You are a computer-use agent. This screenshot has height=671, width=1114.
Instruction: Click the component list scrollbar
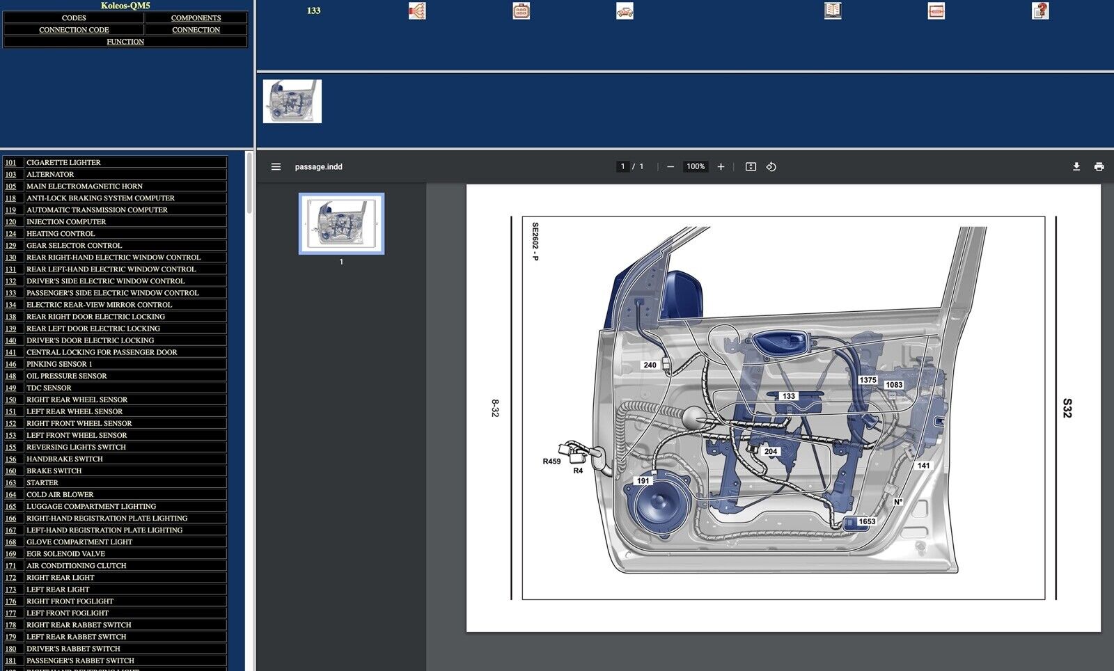(x=249, y=184)
